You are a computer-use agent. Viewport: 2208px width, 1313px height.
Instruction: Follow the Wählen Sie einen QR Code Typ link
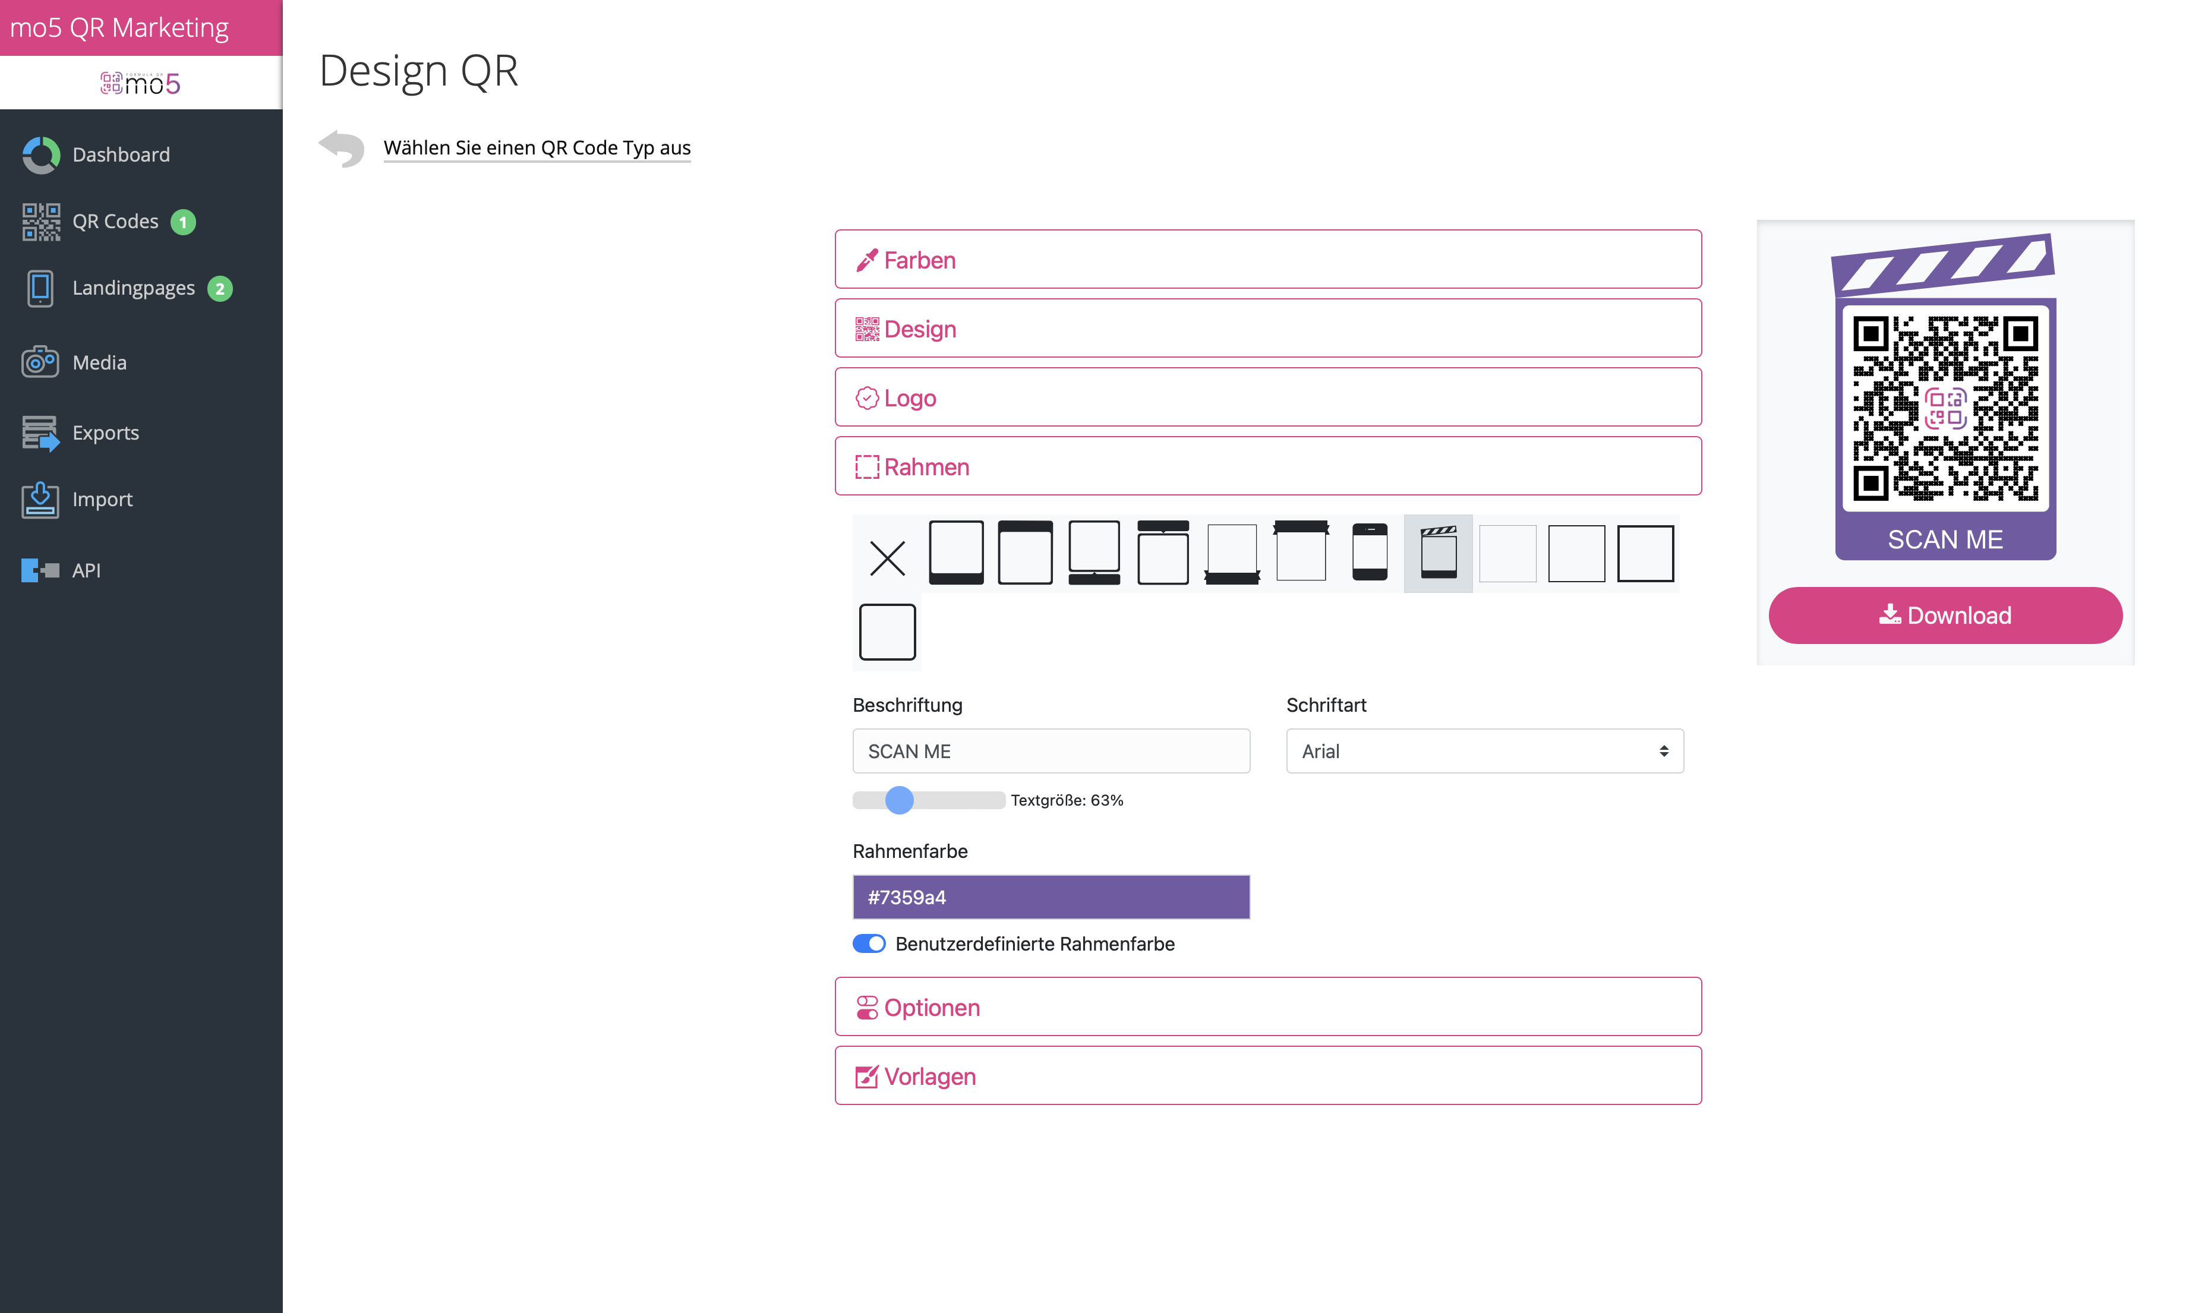coord(537,148)
